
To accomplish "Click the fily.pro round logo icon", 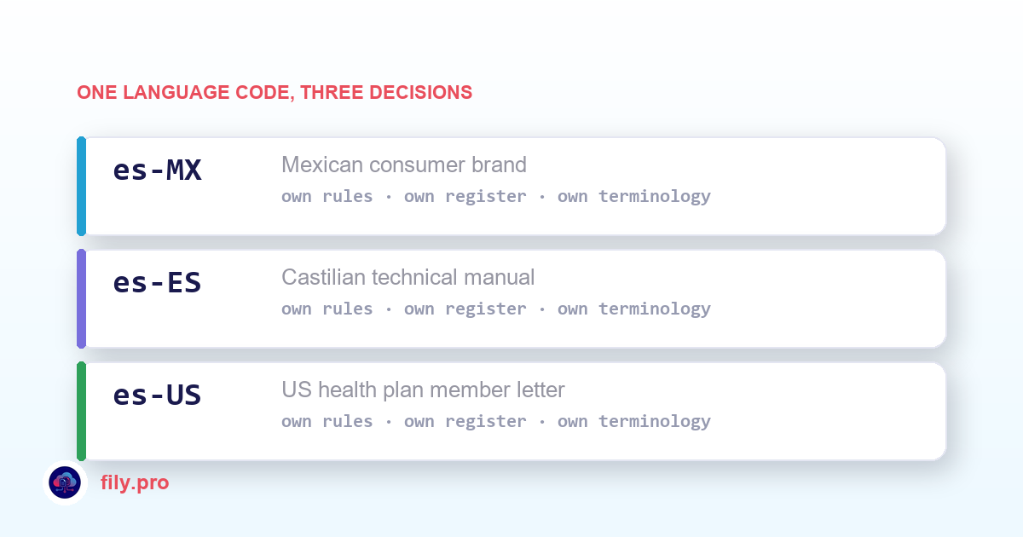I will pos(65,482).
